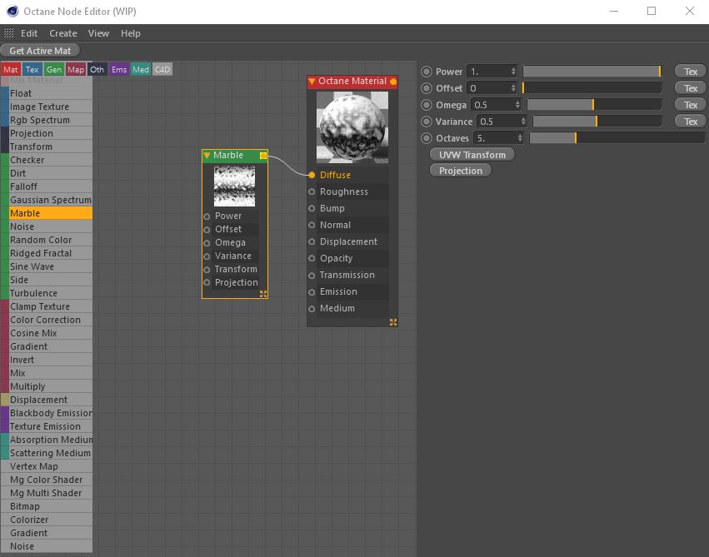Click the Marble node output connector
This screenshot has height=557, width=709.
click(x=263, y=156)
